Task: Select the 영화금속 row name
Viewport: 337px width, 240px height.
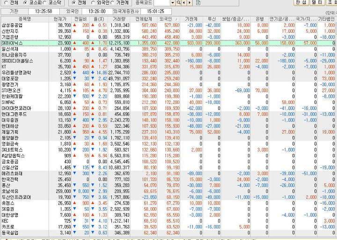Action: [x=10, y=144]
